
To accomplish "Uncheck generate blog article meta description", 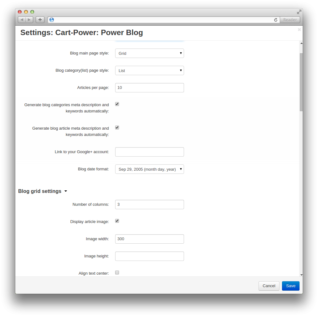I will pos(117,128).
